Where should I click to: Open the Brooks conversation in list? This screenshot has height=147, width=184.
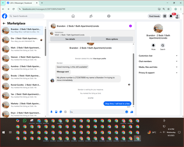coord(22,77)
